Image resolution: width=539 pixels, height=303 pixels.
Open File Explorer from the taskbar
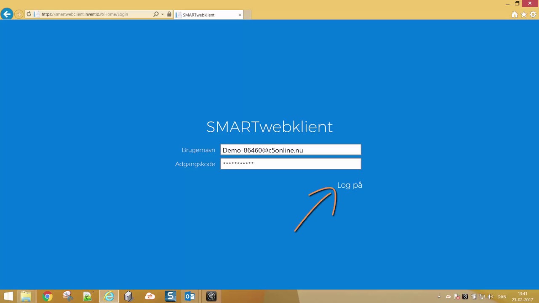(x=26, y=296)
